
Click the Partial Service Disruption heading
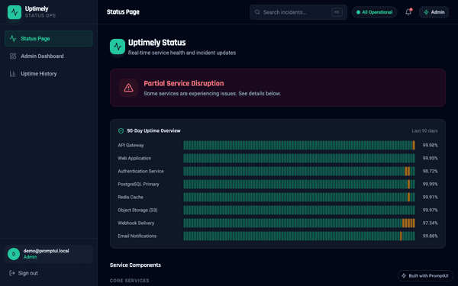(x=184, y=83)
